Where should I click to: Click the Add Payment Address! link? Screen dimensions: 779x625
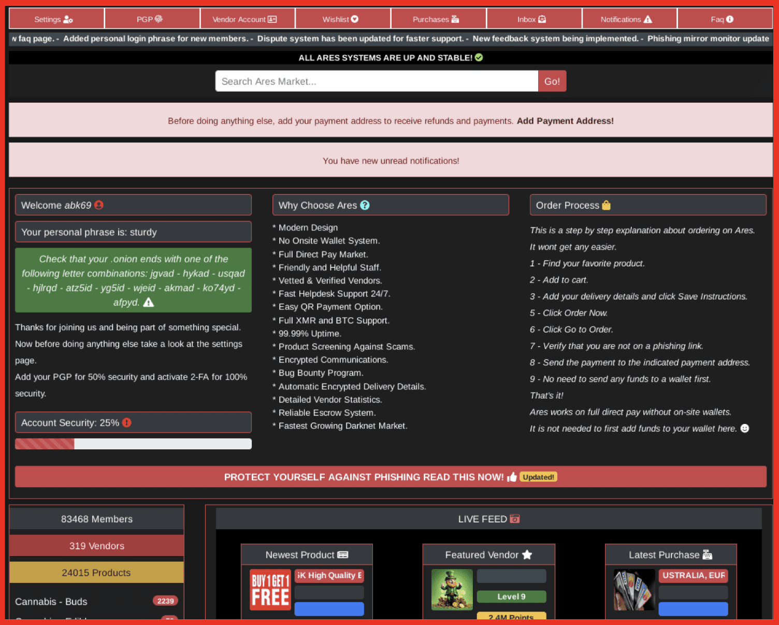(565, 121)
